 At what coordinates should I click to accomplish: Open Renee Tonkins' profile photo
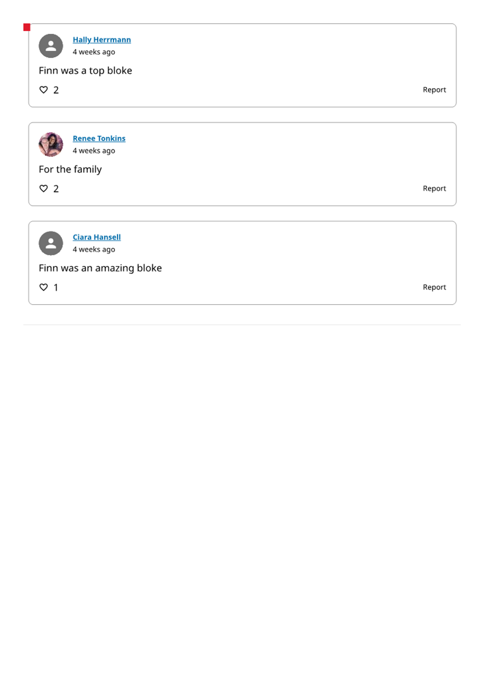[50, 144]
